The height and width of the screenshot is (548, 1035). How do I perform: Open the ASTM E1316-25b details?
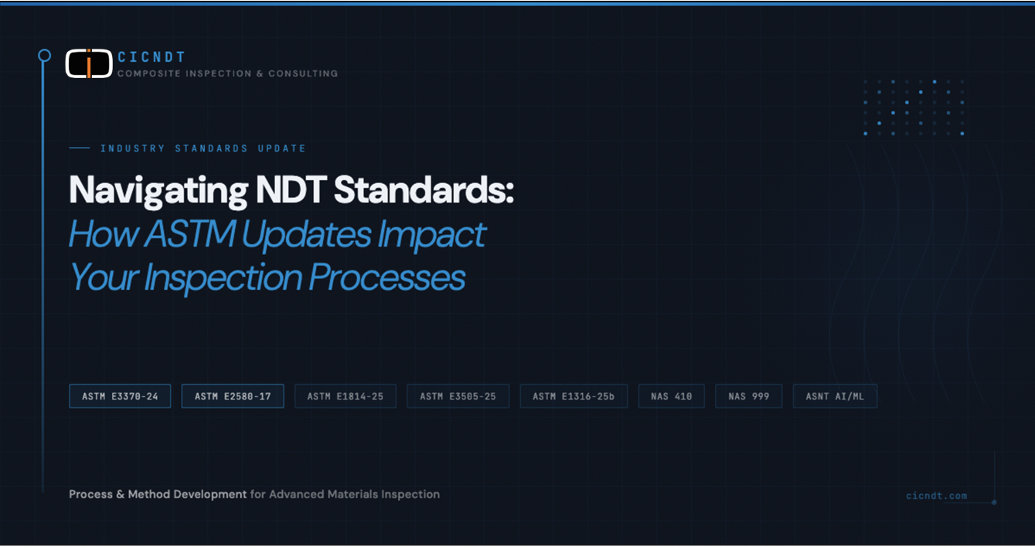pyautogui.click(x=574, y=396)
